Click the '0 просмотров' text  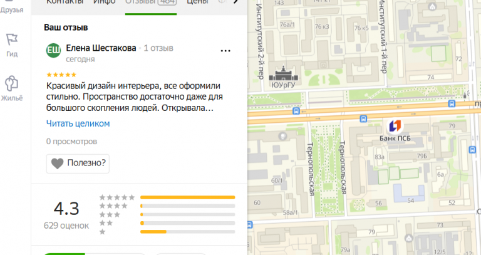point(71,142)
